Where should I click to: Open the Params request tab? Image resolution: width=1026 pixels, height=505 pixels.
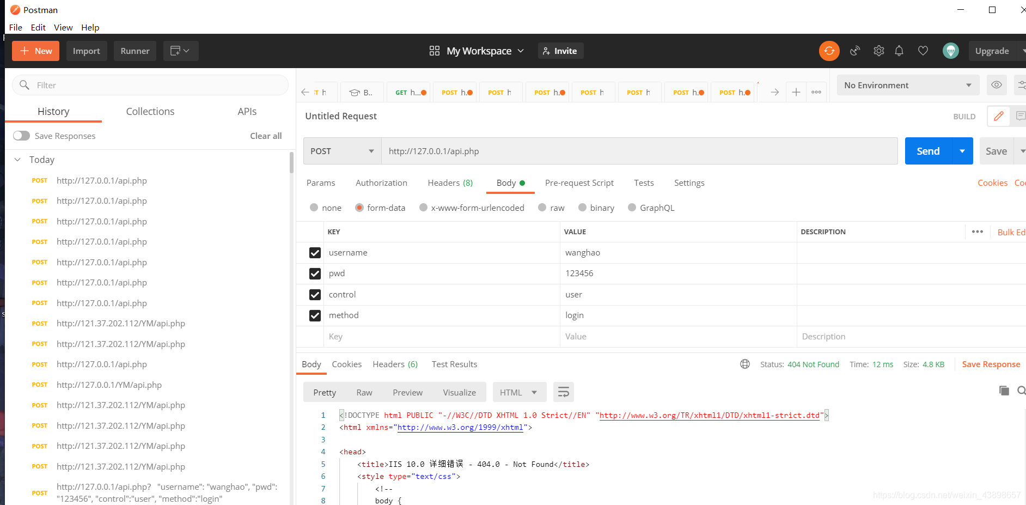pyautogui.click(x=321, y=182)
